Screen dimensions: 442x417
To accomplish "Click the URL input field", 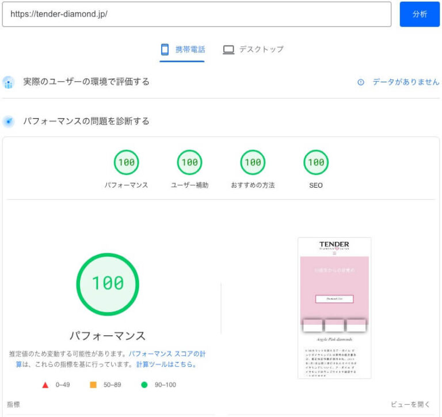I will [196, 14].
